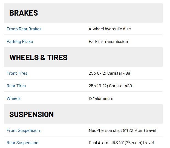This screenshot has width=170, height=148.
Task: Click the (22.9 cm) travel measurement
Action: (141, 130)
